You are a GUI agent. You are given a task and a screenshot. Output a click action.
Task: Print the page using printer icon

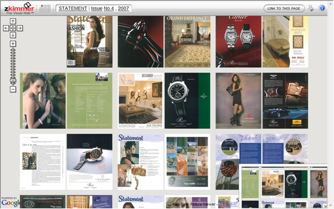click(x=311, y=8)
